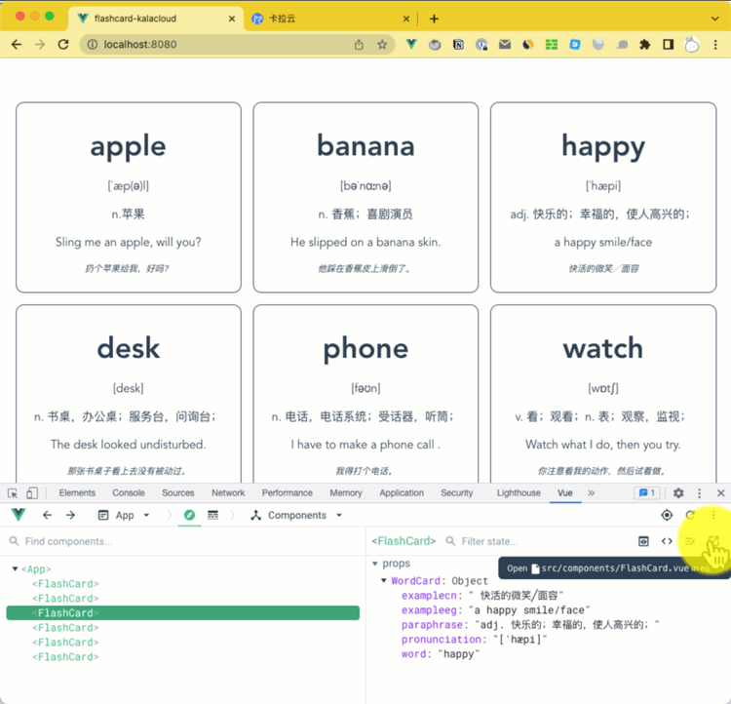Open the DevTools settings gear
731x704 pixels.
[678, 493]
